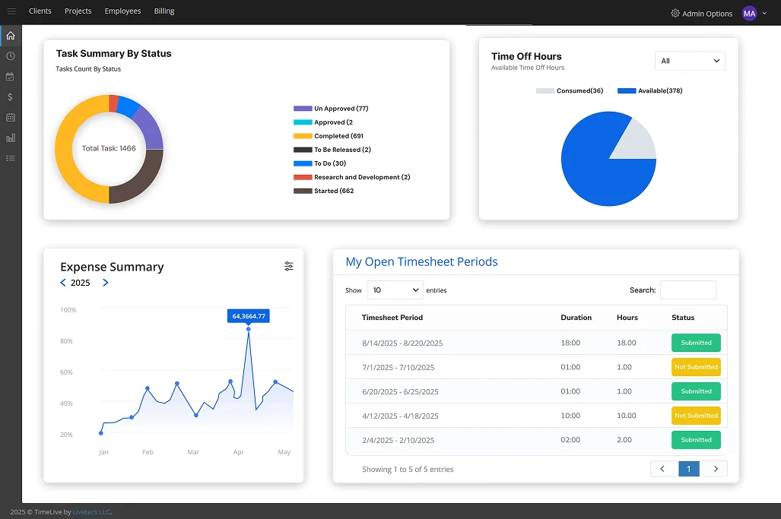Open Expense Summary filter settings icon
This screenshot has height=519, width=781.
click(289, 266)
